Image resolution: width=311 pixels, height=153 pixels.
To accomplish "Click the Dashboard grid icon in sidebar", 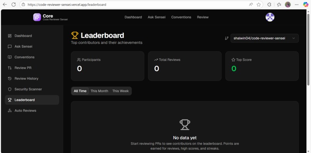I will [10, 36].
